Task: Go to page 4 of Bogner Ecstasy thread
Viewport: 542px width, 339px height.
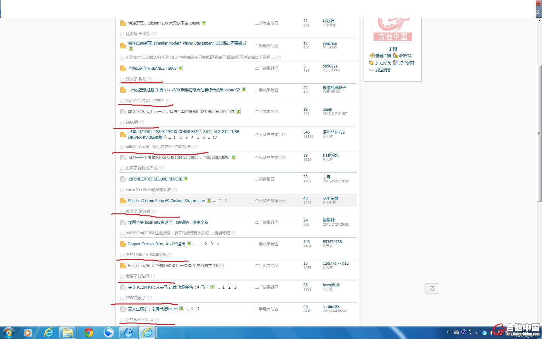Action: (217, 244)
